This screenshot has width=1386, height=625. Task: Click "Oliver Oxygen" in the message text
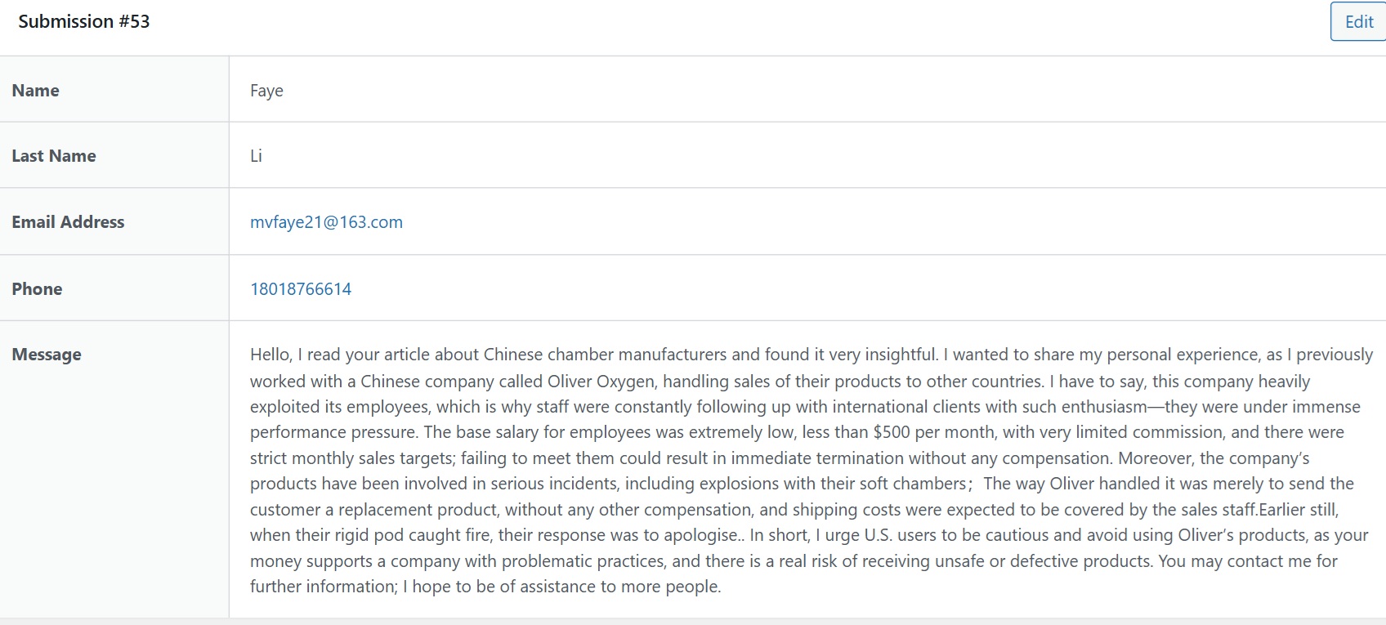(x=601, y=382)
